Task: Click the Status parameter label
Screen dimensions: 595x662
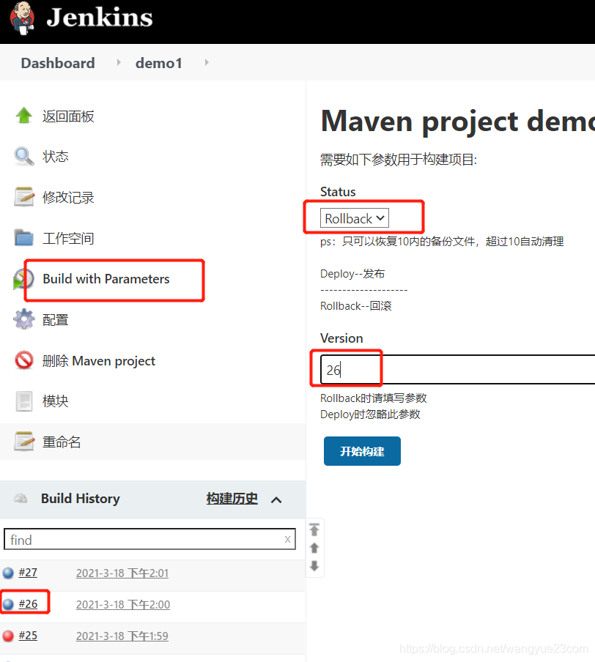Action: (x=338, y=192)
